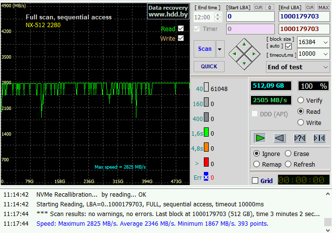Click the forward play scan icon

click(x=260, y=138)
